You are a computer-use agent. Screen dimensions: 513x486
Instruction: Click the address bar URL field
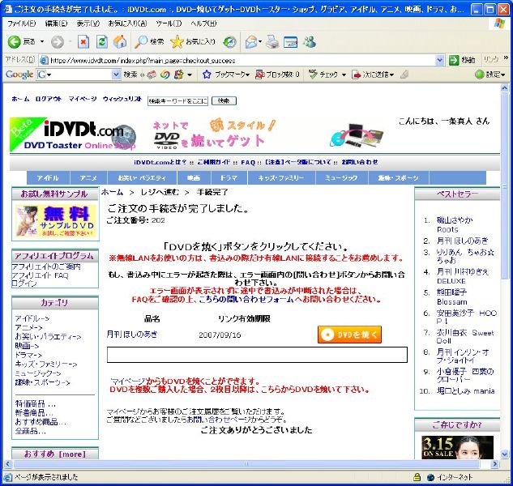pos(242,60)
